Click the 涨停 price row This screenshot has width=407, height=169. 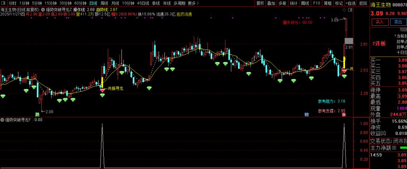click(x=388, y=90)
